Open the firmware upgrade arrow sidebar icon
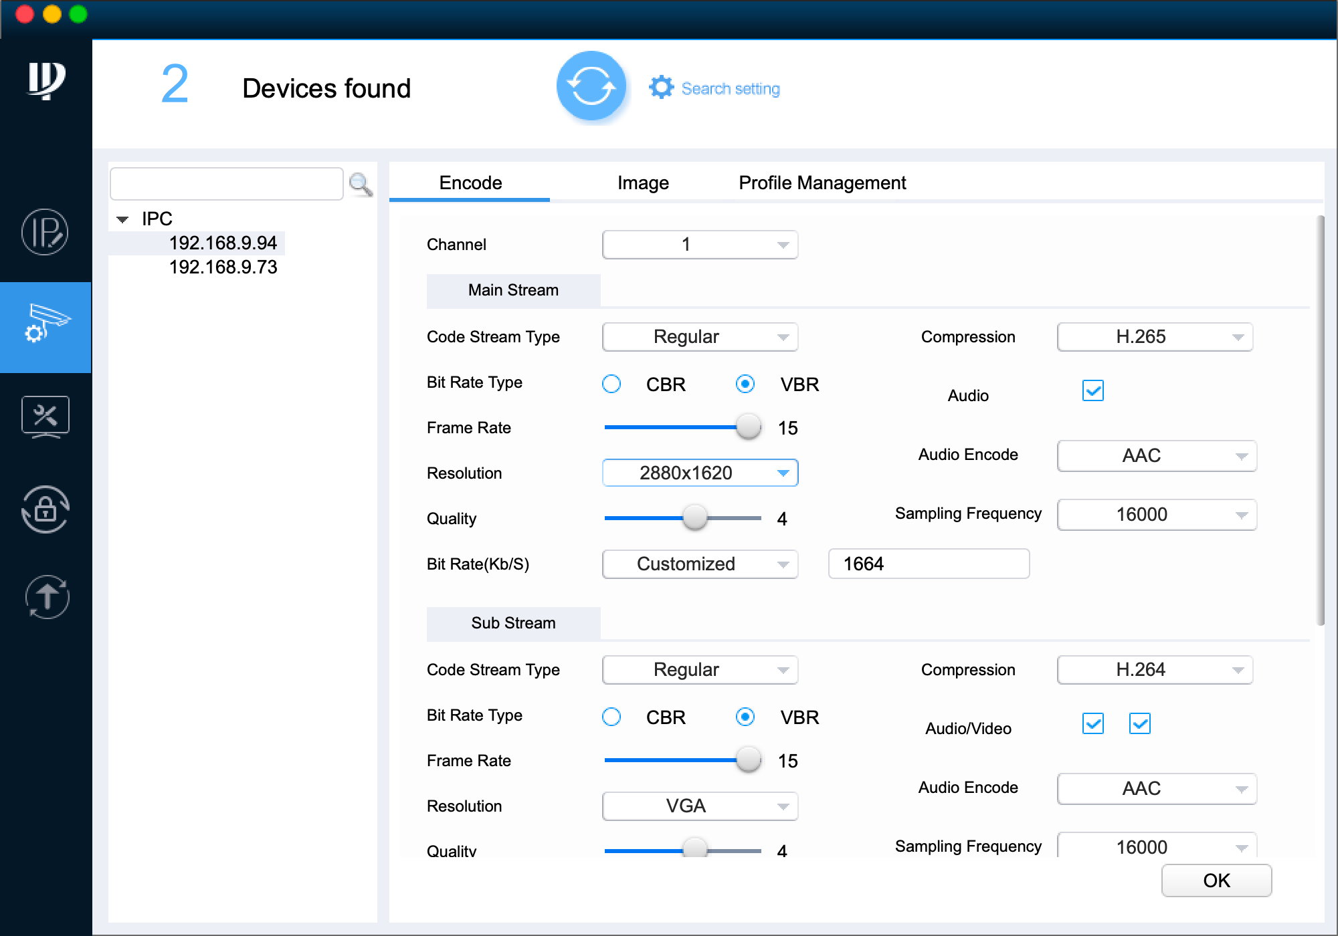This screenshot has height=936, width=1338. 46,597
